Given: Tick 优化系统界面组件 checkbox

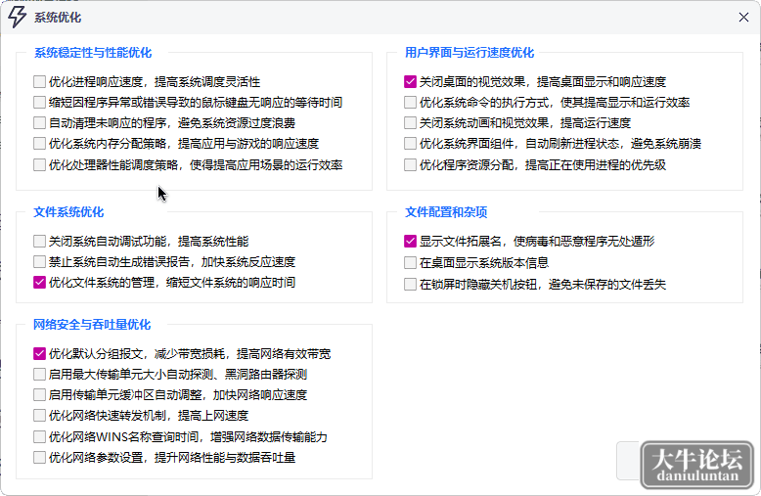Looking at the screenshot, I should click(x=410, y=144).
